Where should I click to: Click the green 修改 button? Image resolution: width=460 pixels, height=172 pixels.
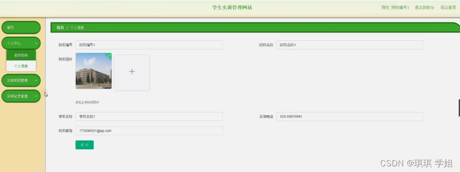(x=85, y=145)
